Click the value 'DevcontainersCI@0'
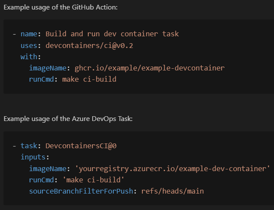 (81, 146)
